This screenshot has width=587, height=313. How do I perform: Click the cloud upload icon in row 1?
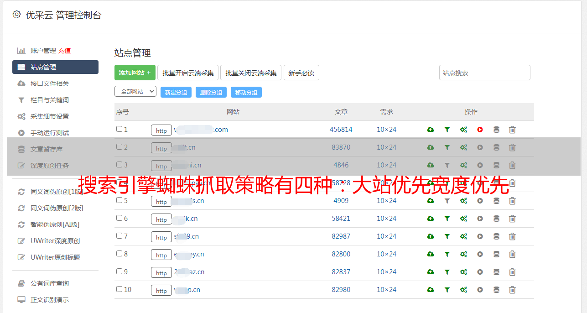(x=431, y=130)
